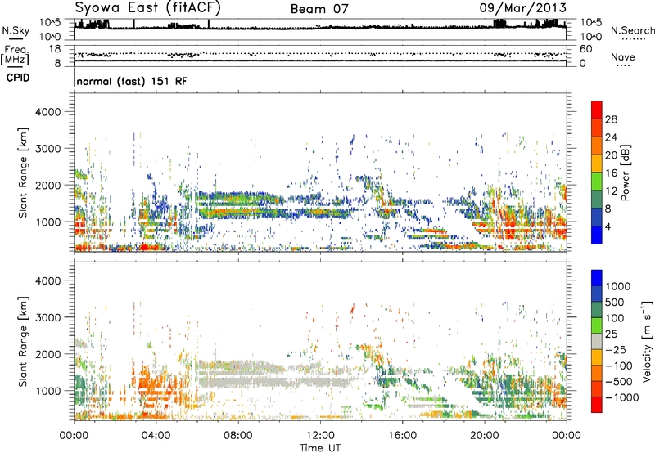
Task: Click the '16' label on power colorbar
Action: pyautogui.click(x=611, y=173)
